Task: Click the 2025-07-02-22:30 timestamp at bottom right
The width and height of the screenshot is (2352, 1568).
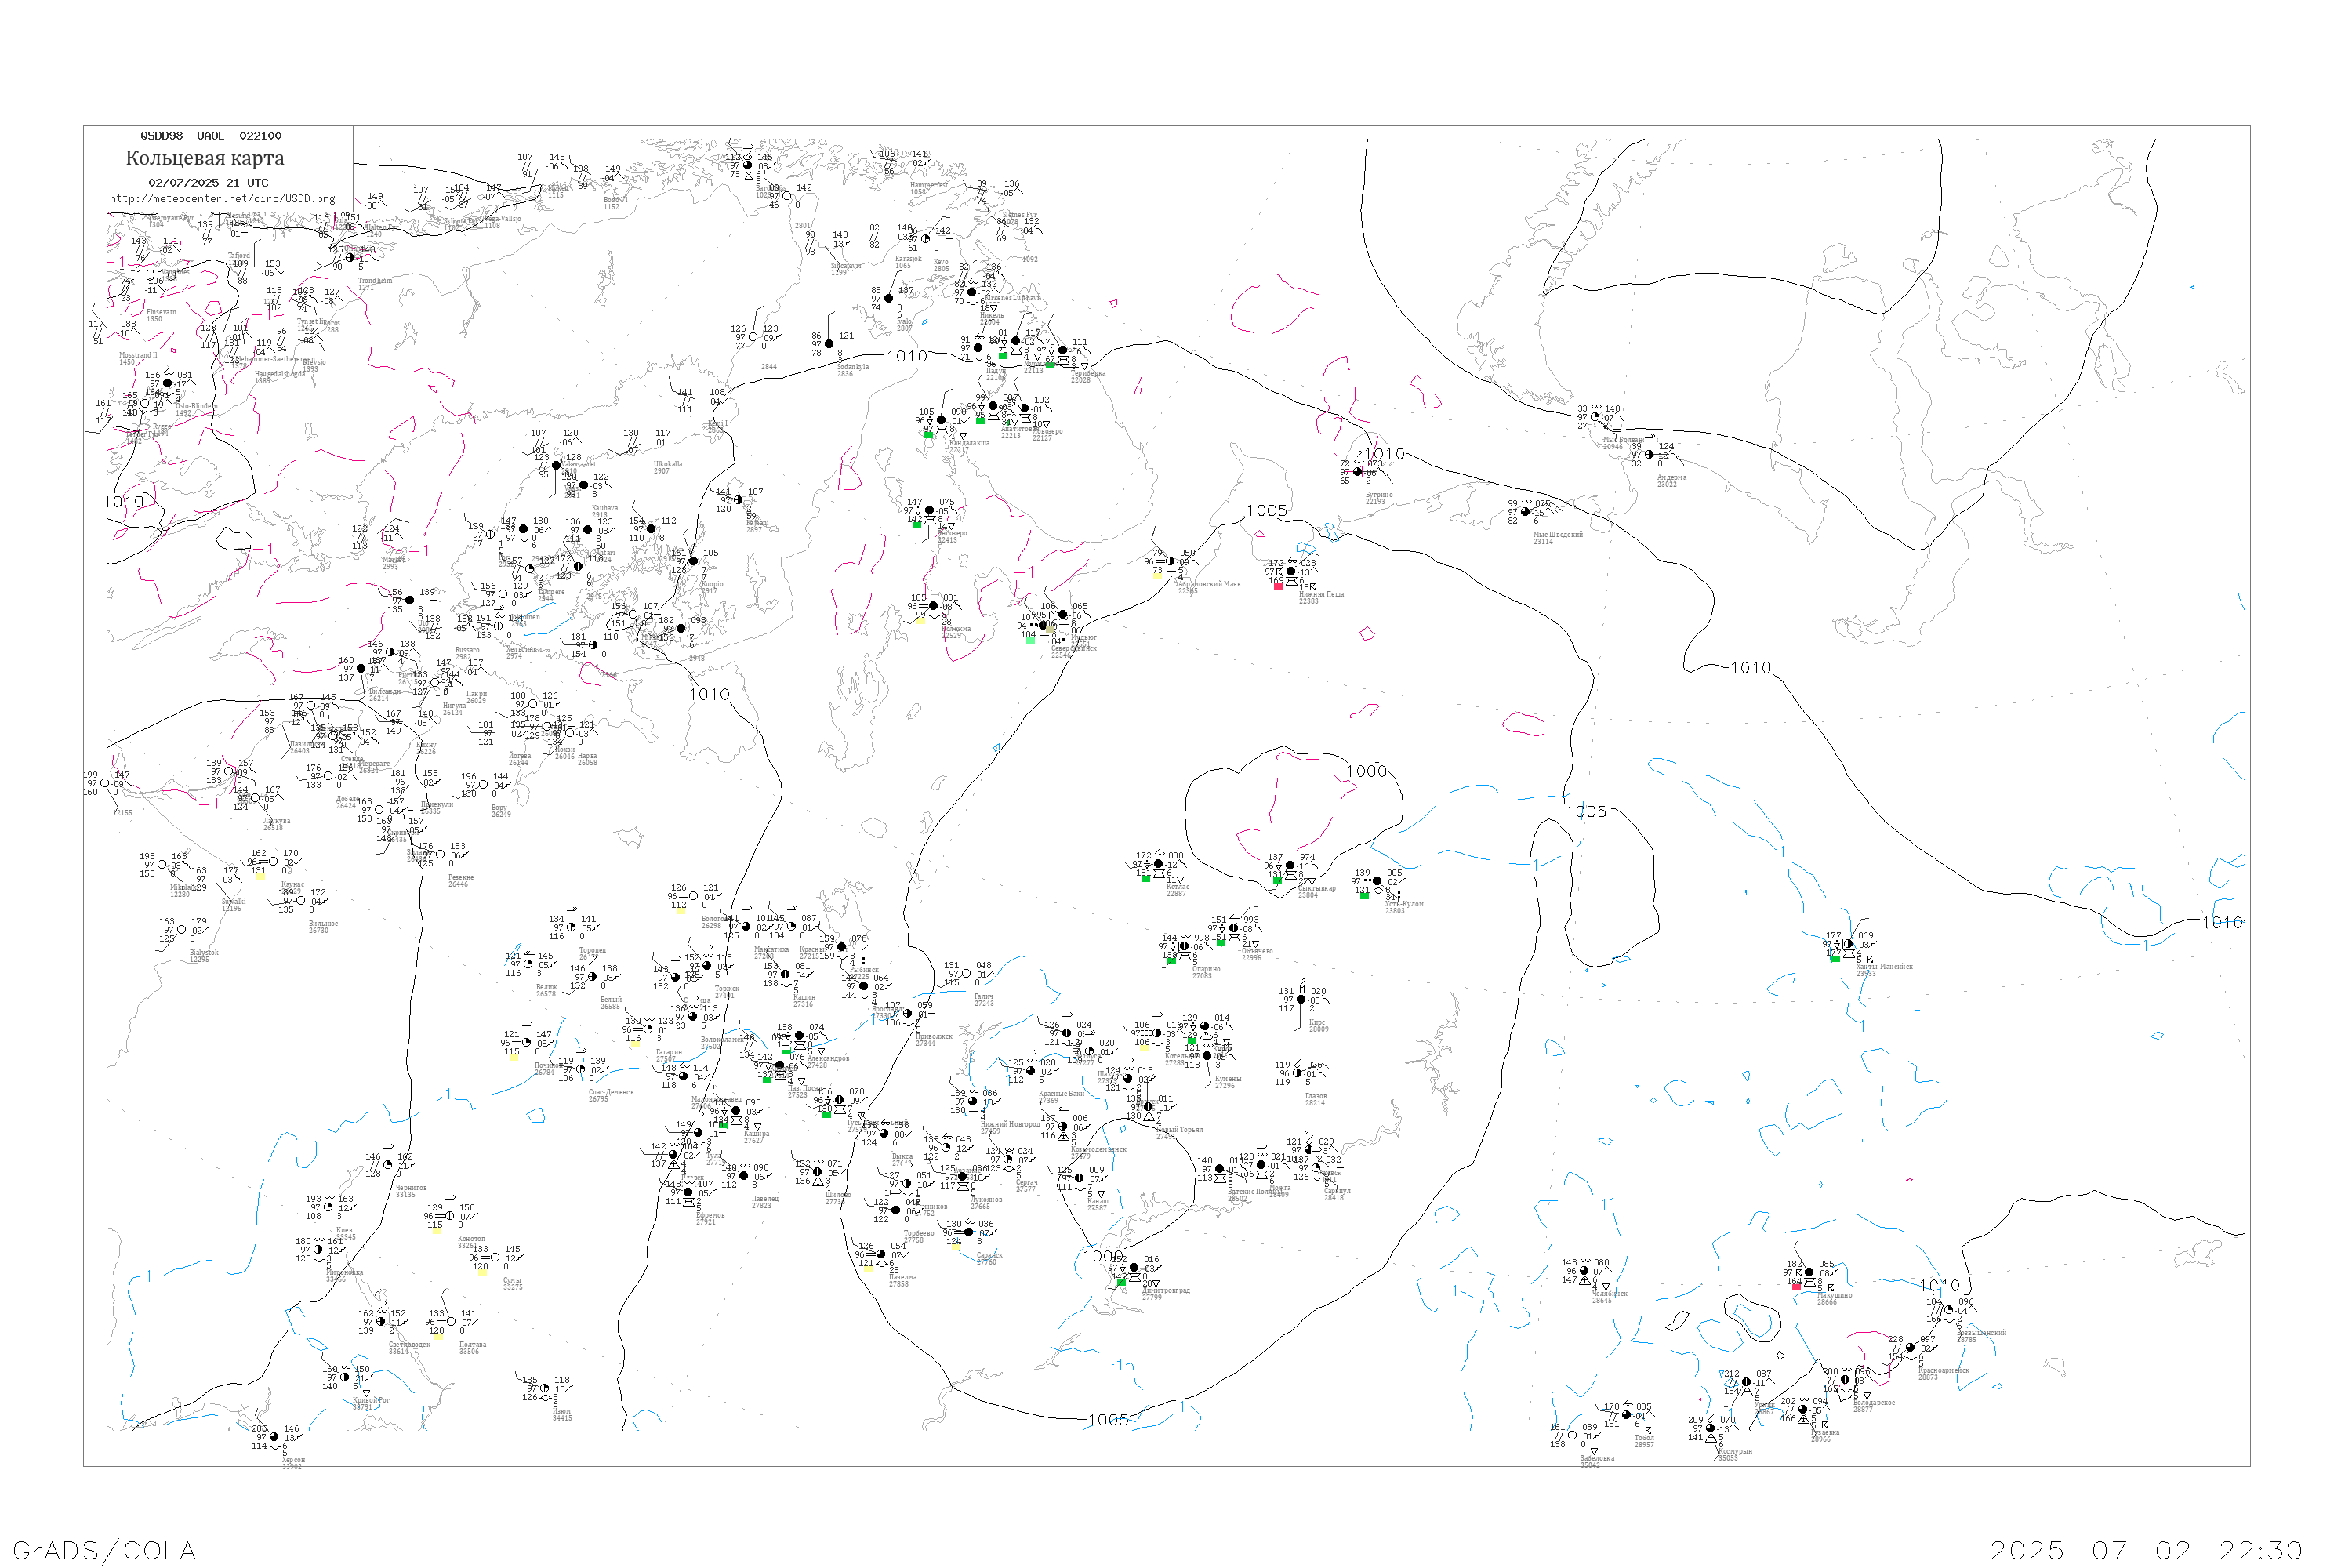Action: (x=2146, y=1550)
